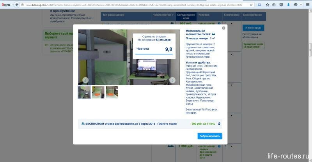Expand the 900 руб. price option arrows

(x=219, y=124)
